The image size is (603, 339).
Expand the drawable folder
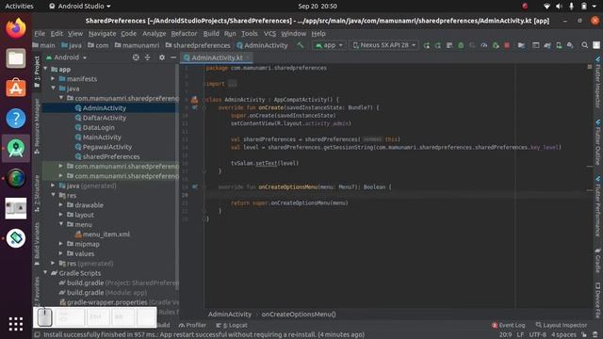(x=61, y=205)
